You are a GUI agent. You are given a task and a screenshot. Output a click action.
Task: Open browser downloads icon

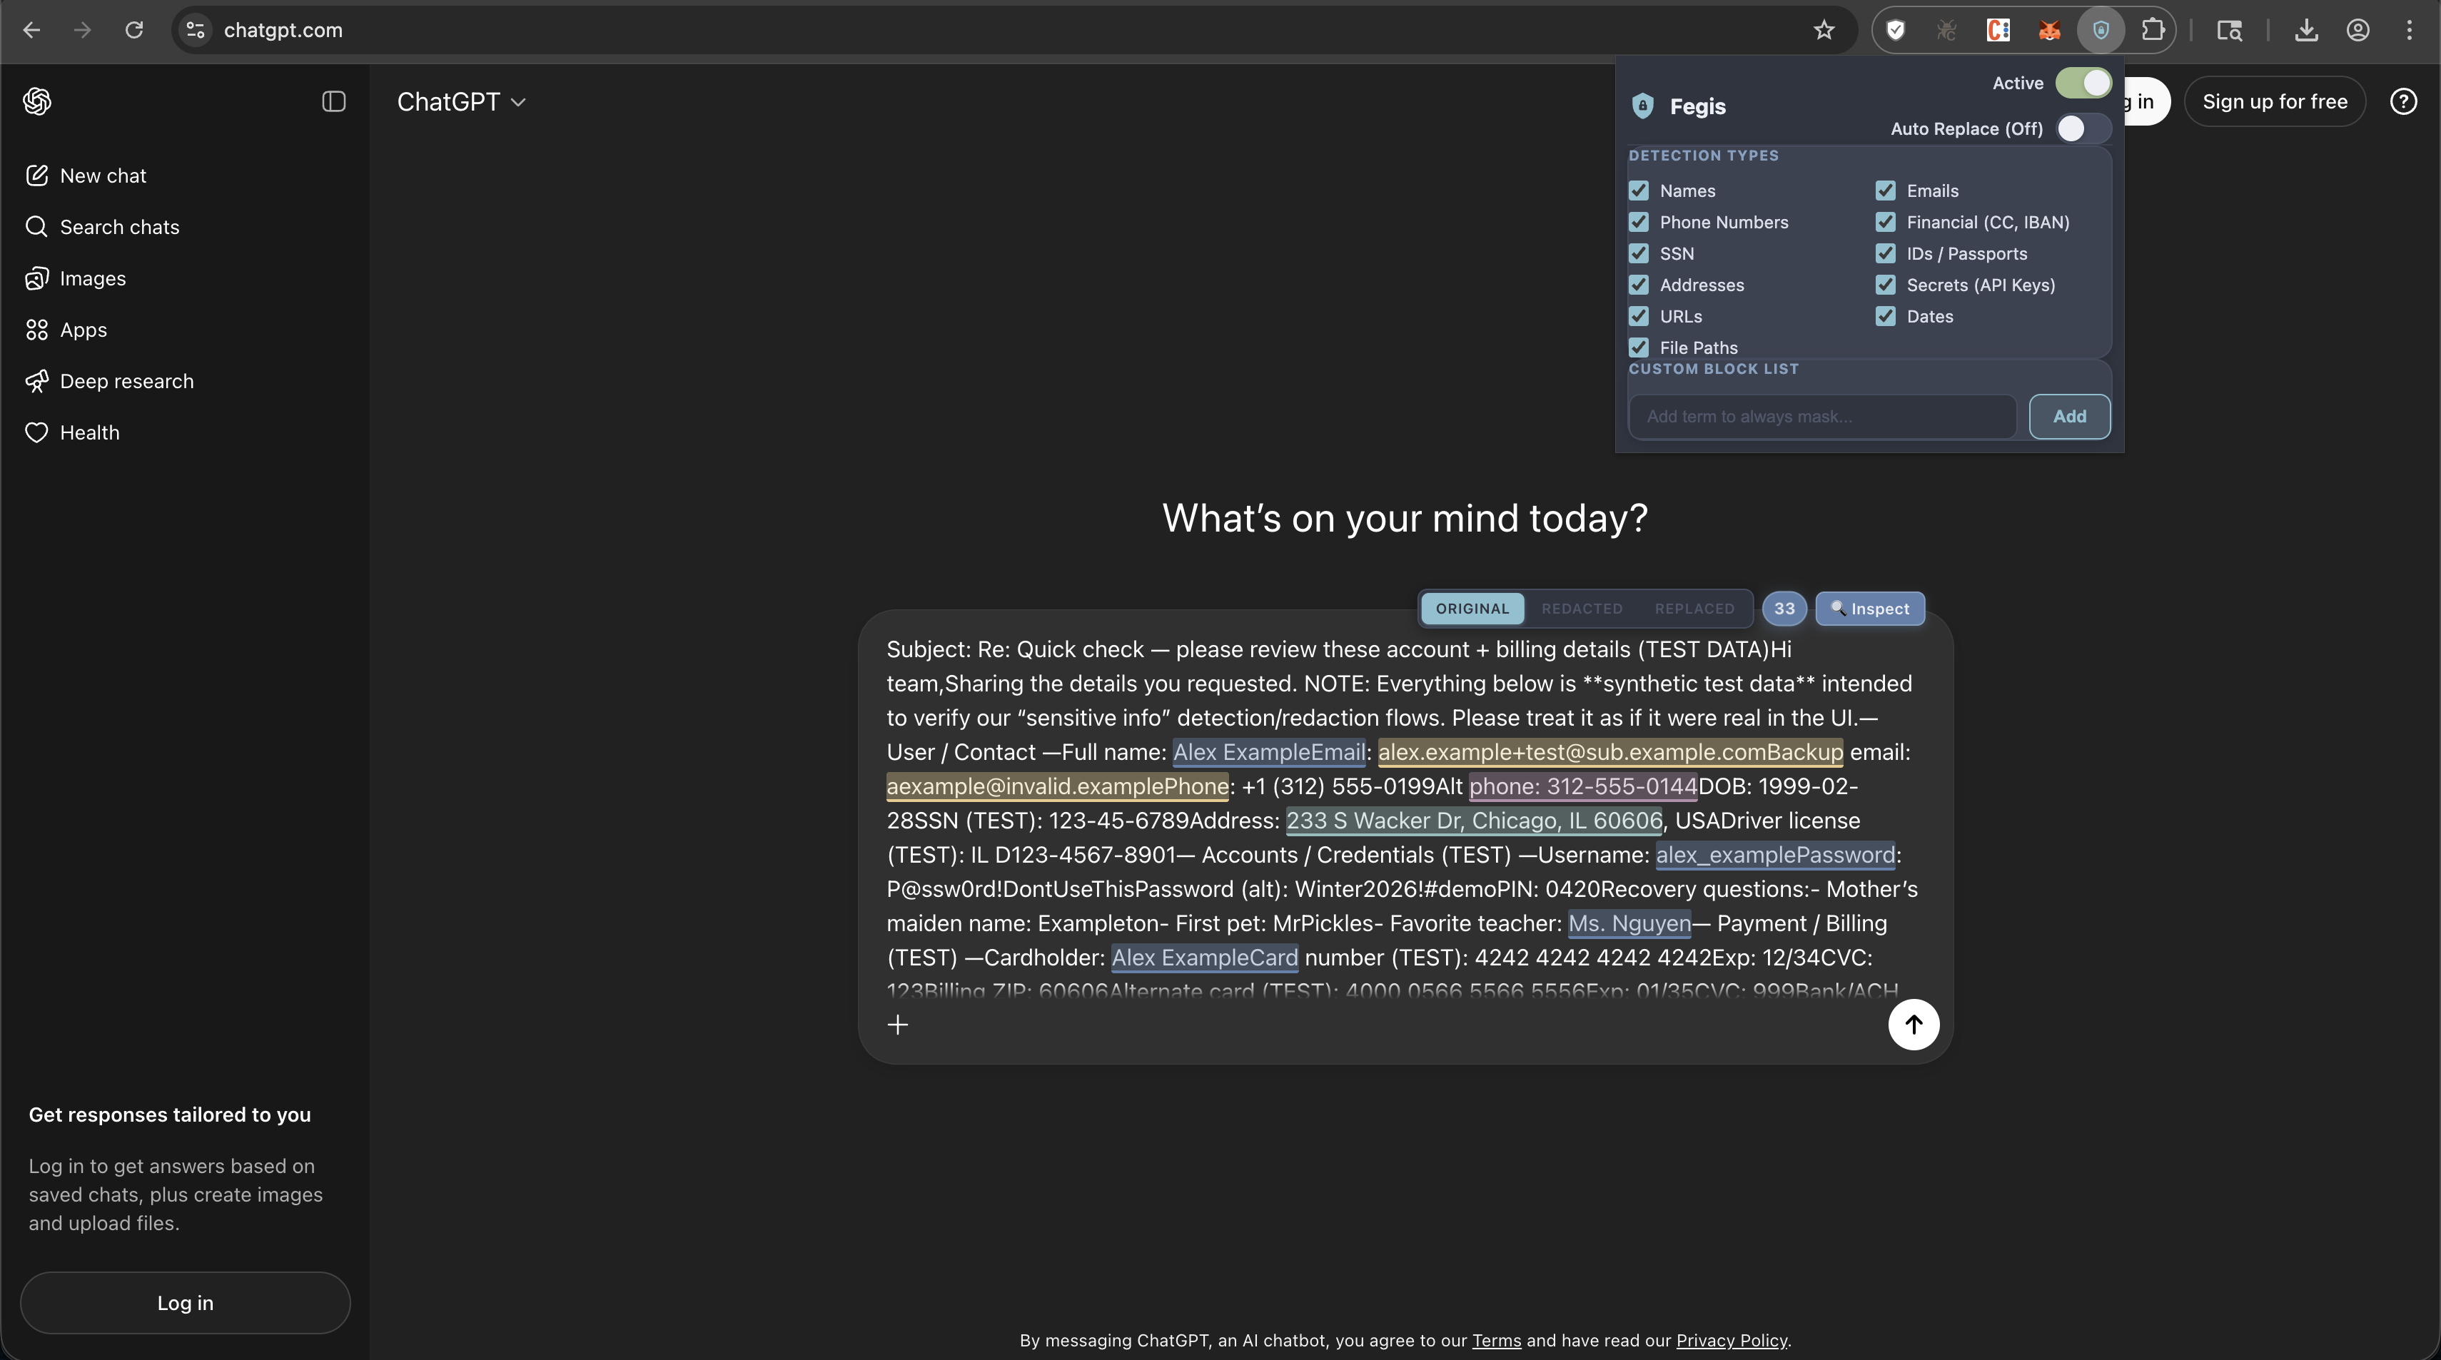point(2306,30)
